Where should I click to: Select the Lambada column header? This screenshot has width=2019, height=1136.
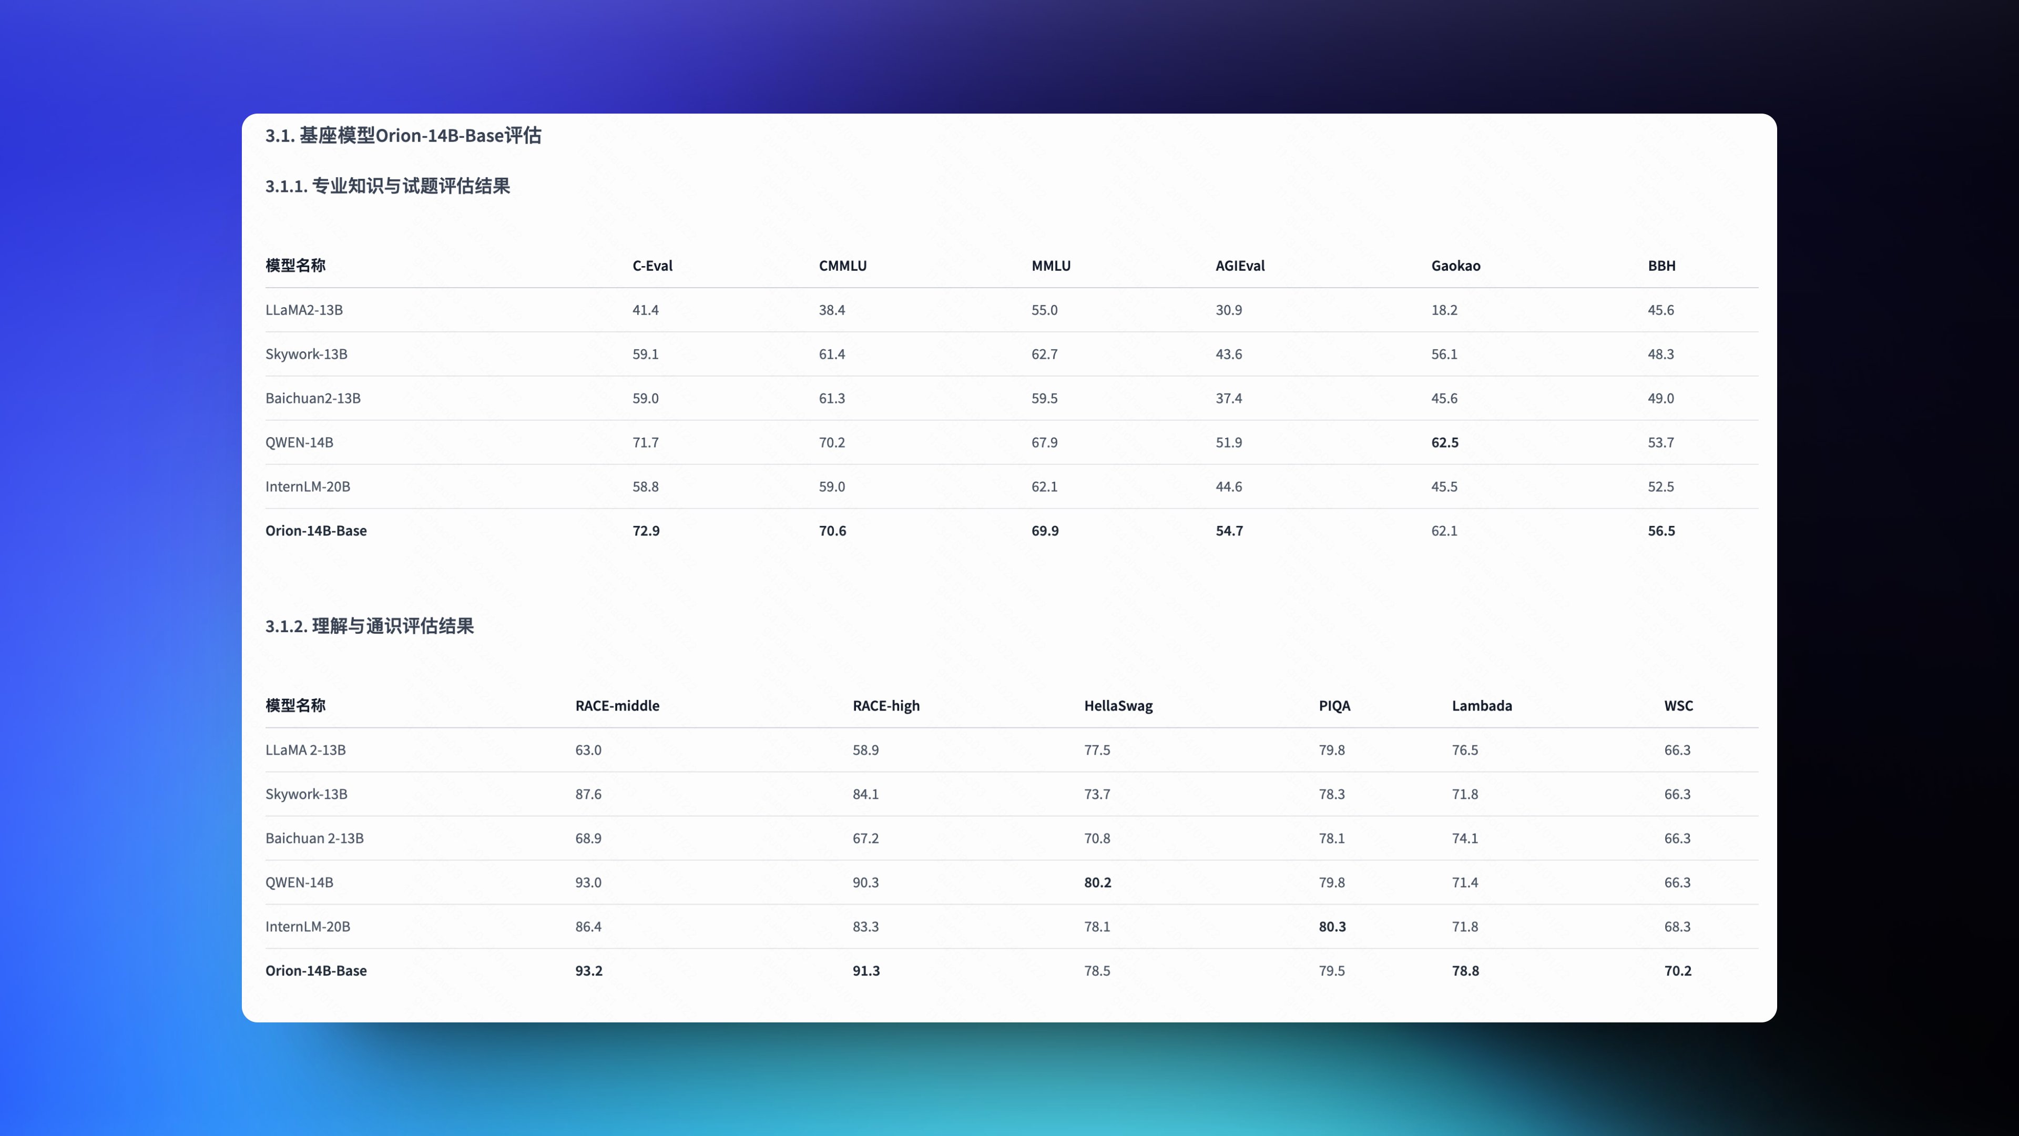pos(1481,706)
